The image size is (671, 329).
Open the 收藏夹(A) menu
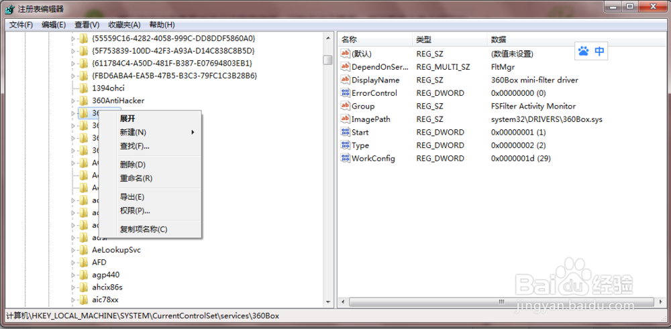[x=124, y=25]
